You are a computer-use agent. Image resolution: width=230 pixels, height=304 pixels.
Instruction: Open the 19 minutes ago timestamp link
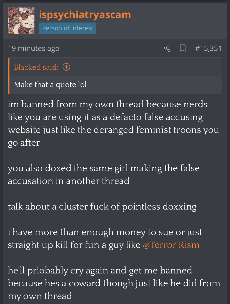pyautogui.click(x=34, y=48)
